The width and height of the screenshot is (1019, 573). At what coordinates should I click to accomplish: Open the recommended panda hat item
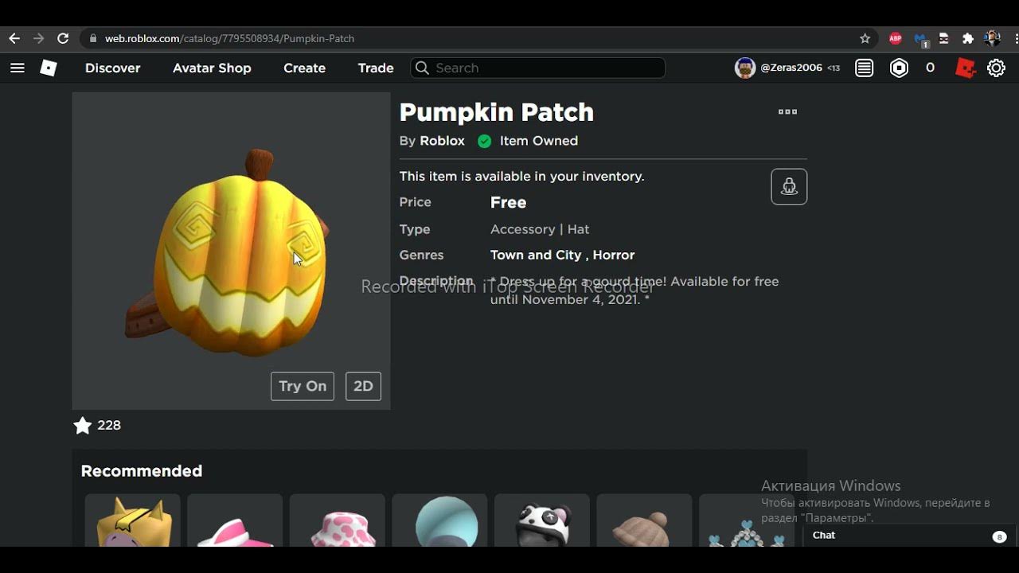(x=542, y=520)
